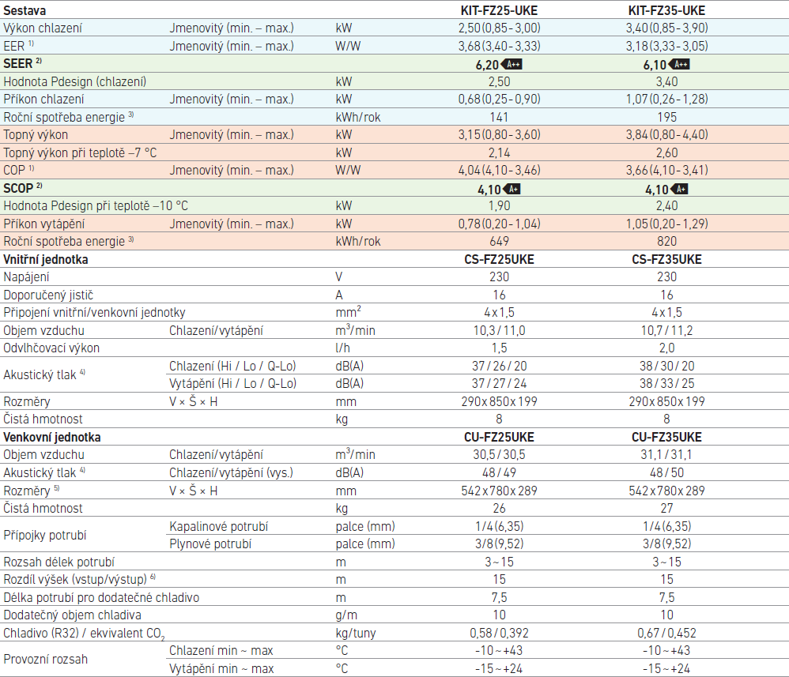Click the Příkon chlazení value 1,07(0,26-1,28)
This screenshot has height=677, width=789.
tap(666, 99)
